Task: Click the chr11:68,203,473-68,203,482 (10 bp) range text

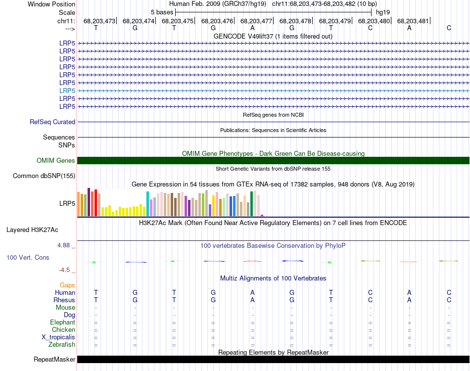Action: click(325, 4)
